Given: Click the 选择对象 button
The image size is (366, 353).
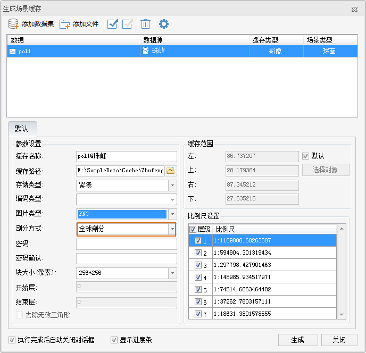Looking at the screenshot, I should 326,170.
